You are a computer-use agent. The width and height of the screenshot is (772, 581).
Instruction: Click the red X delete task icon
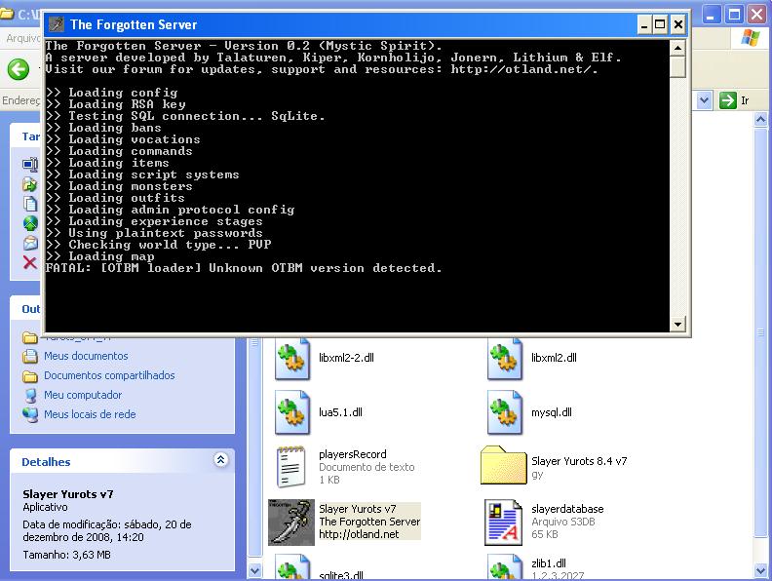(30, 262)
